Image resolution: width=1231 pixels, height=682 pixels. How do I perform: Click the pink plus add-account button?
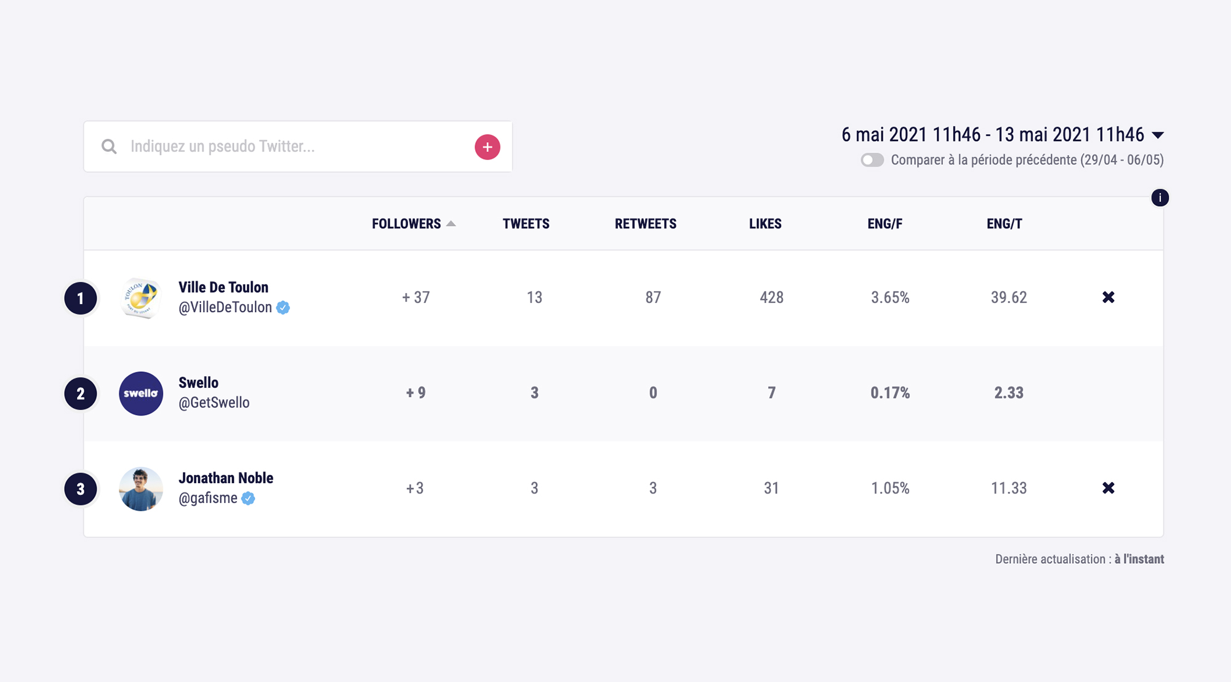(487, 147)
